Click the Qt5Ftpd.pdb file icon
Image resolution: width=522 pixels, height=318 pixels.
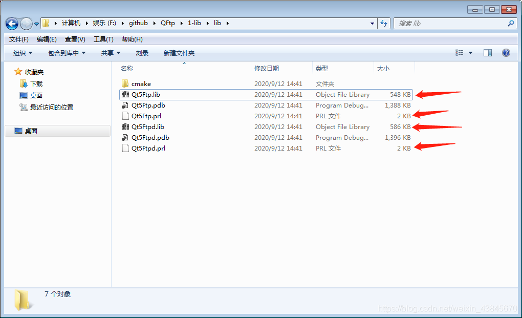(125, 138)
